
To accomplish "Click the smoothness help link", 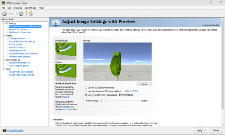I will click(x=64, y=107).
